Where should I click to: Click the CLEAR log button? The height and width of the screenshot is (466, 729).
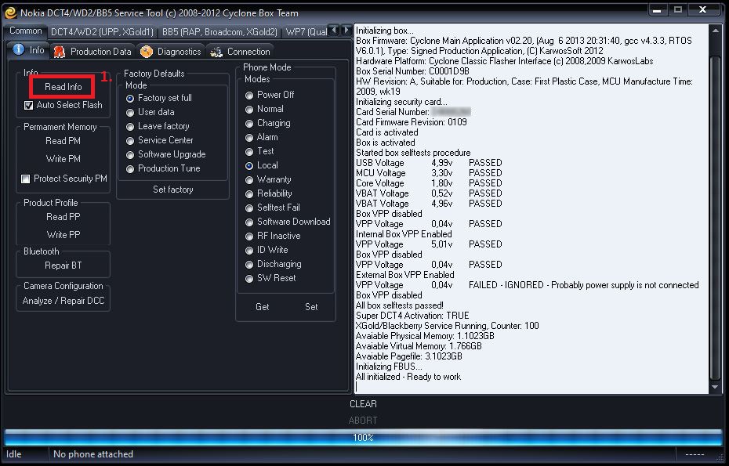click(x=363, y=404)
